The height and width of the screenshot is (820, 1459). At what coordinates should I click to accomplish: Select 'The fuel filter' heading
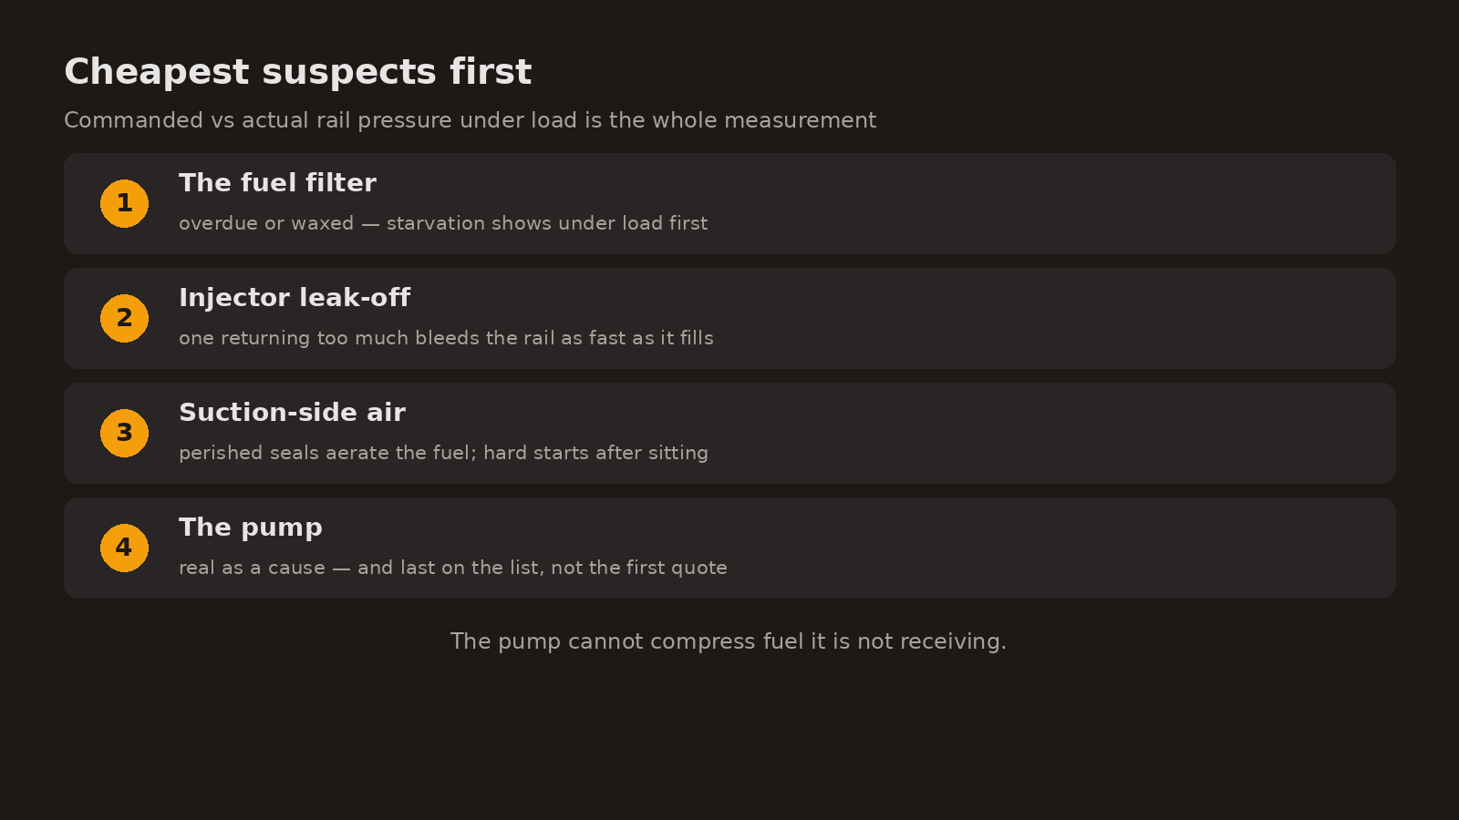(277, 183)
